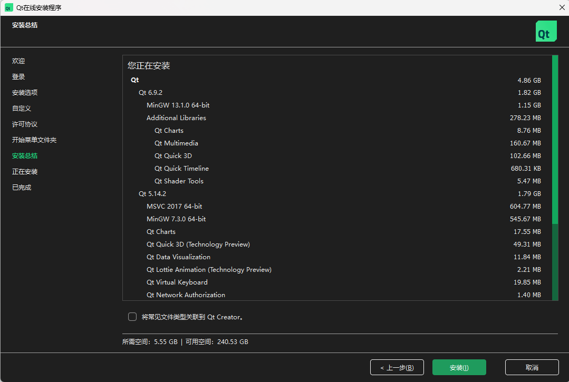Viewport: 569px width, 382px height.
Task: Click the MSVC 2017 64-bit row
Action: pyautogui.click(x=337, y=206)
